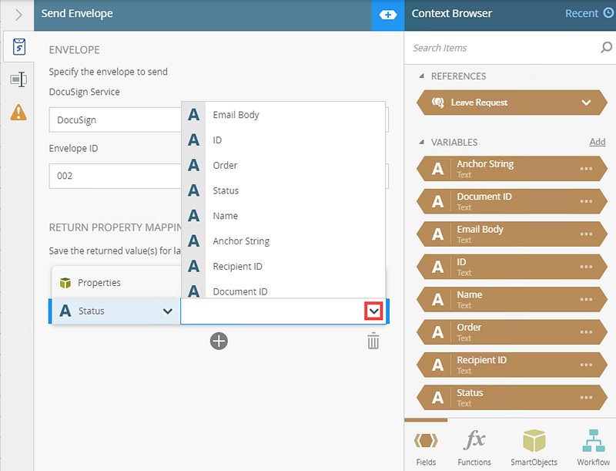Close the variable list dropdown arrow
Viewport: 616px width, 471px height.
click(x=373, y=311)
